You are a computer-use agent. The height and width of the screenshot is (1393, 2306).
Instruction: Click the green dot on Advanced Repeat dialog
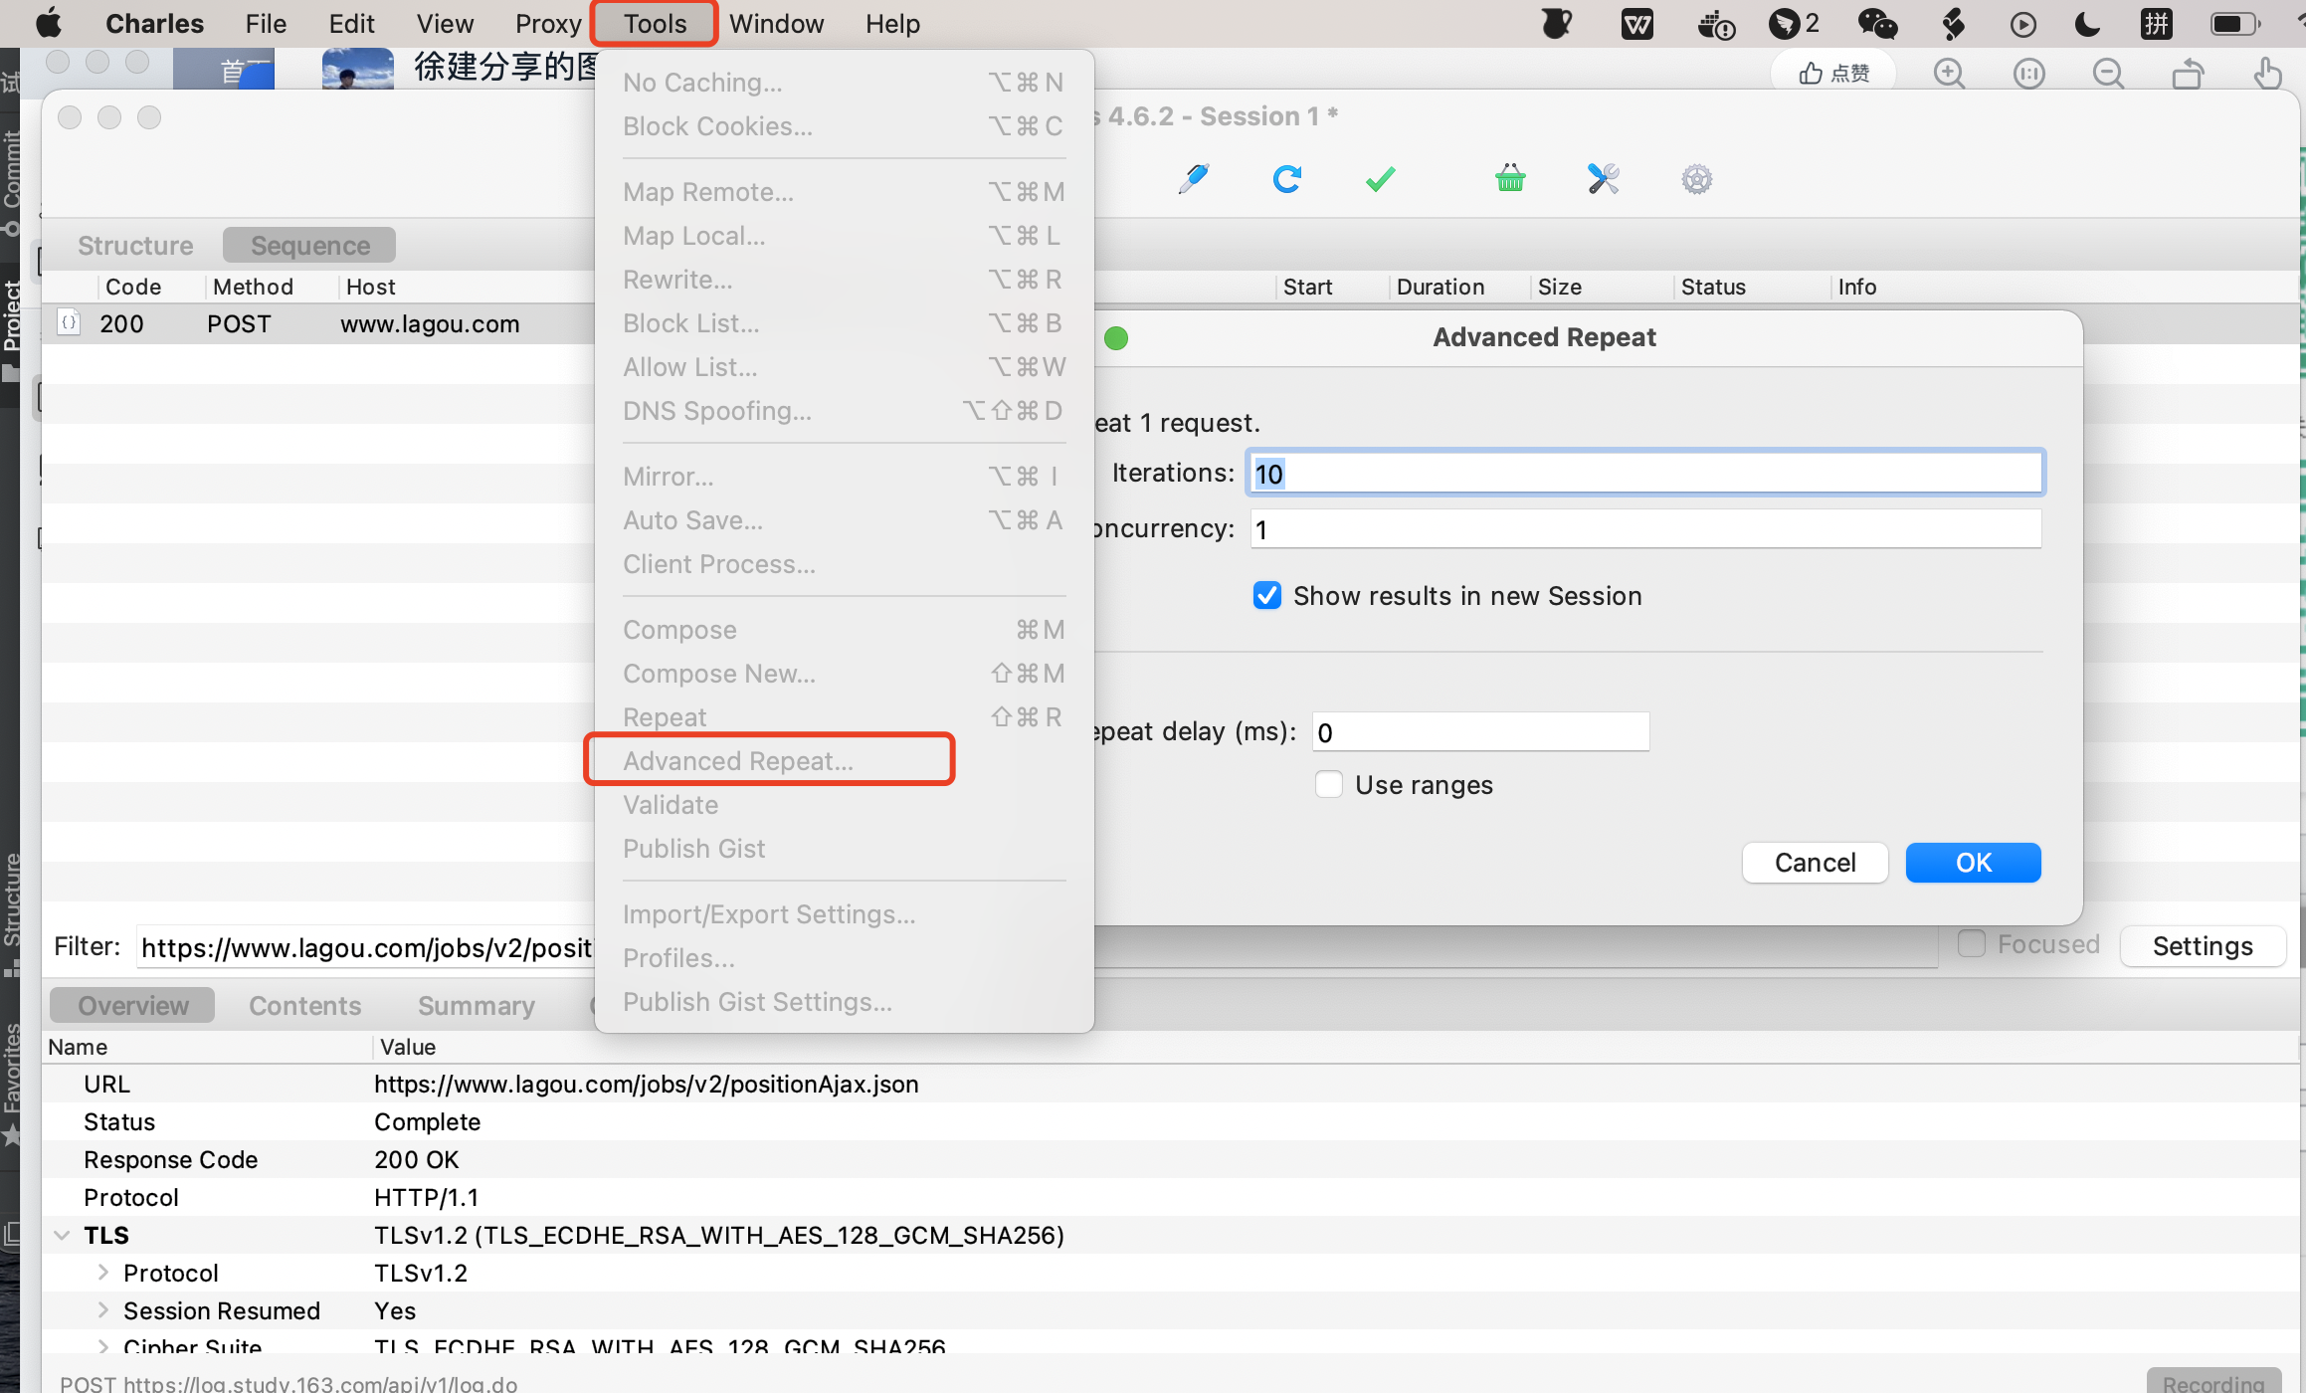point(1116,338)
